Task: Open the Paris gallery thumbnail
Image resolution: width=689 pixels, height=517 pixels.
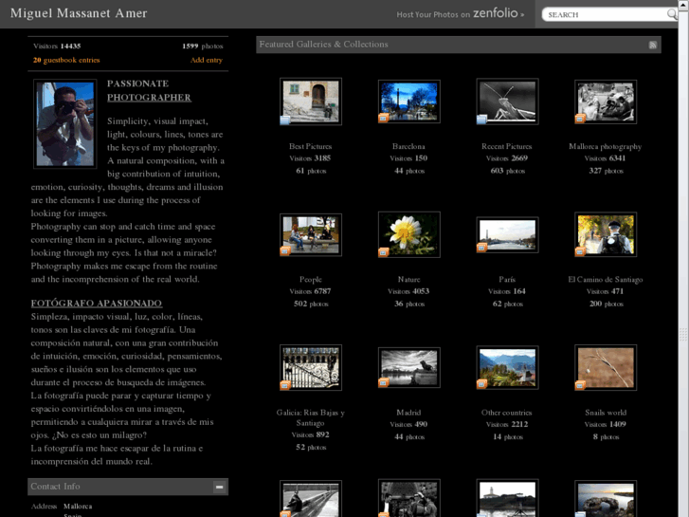Action: [508, 234]
